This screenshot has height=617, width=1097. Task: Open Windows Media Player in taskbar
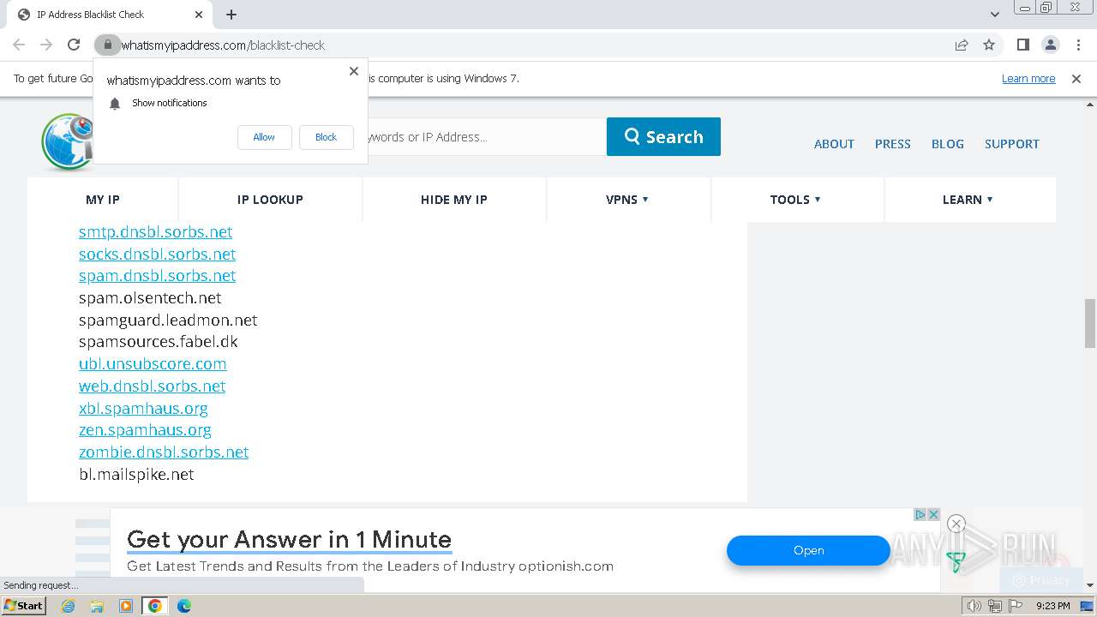pos(126,606)
